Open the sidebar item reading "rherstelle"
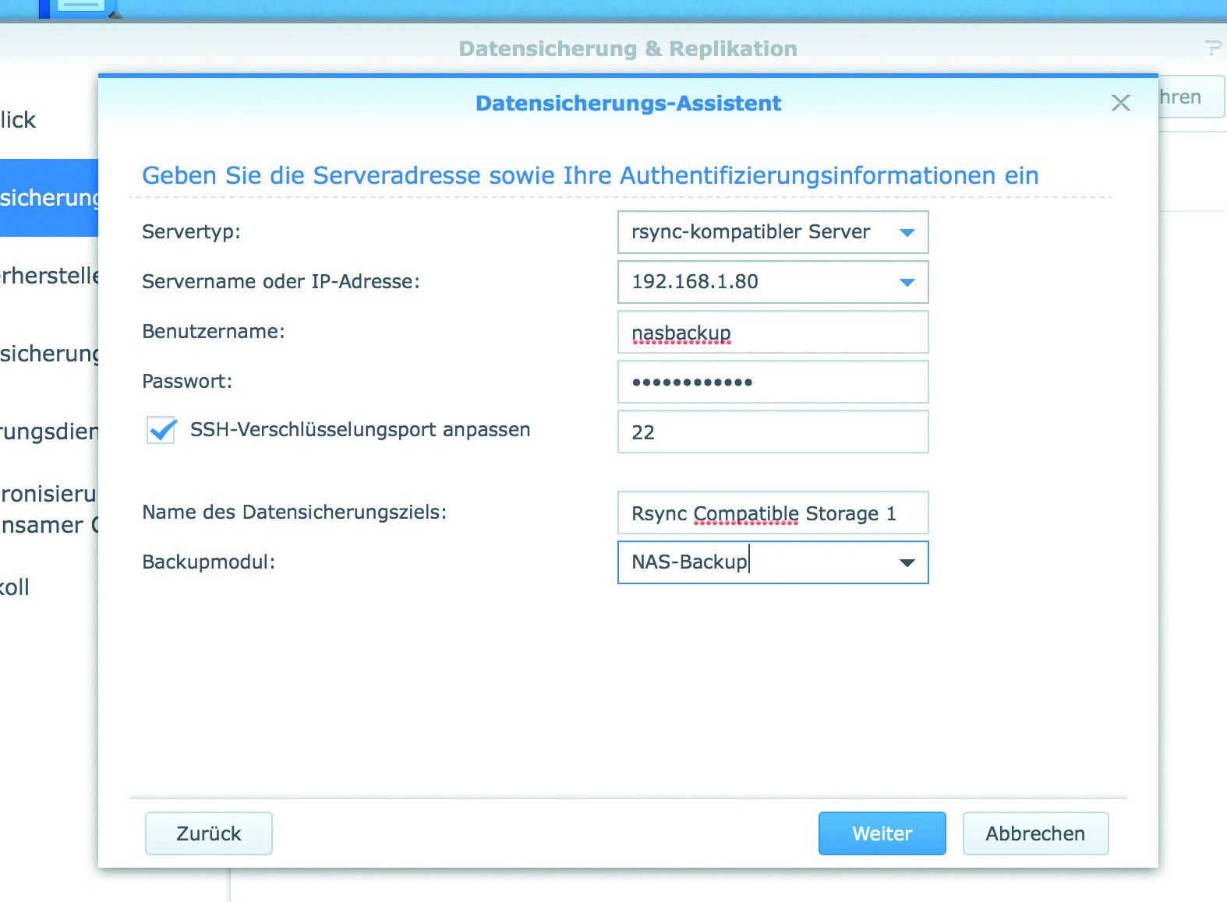 click(49, 276)
